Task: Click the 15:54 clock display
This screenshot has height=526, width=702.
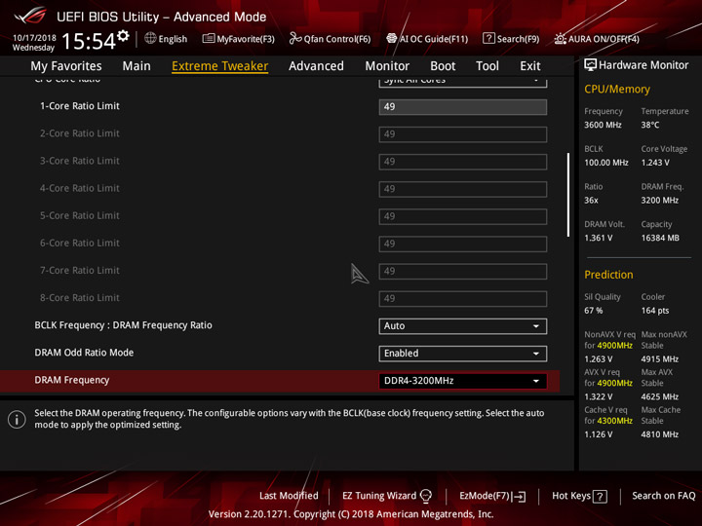Action: (89, 41)
